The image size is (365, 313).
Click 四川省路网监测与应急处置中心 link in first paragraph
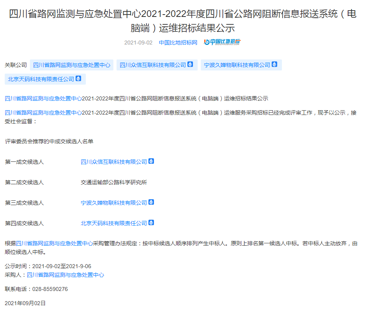(x=43, y=98)
